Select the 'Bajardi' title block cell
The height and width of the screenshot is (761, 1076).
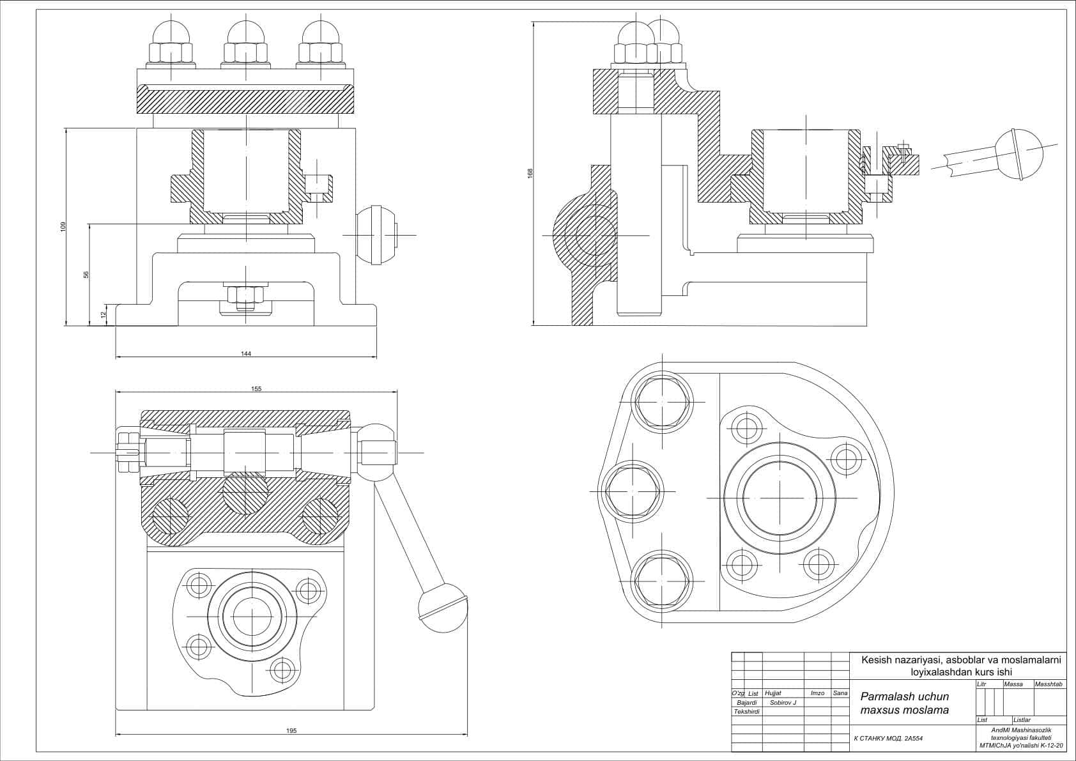[747, 702]
